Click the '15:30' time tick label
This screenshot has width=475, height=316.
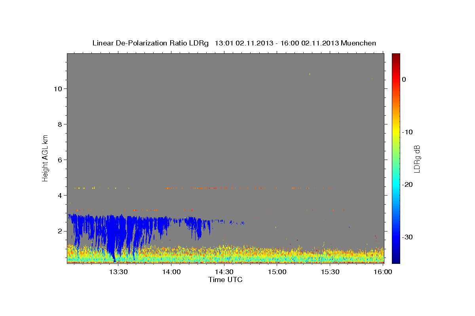click(x=331, y=272)
